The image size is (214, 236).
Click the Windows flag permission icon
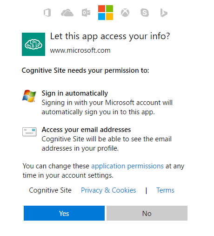29,96
